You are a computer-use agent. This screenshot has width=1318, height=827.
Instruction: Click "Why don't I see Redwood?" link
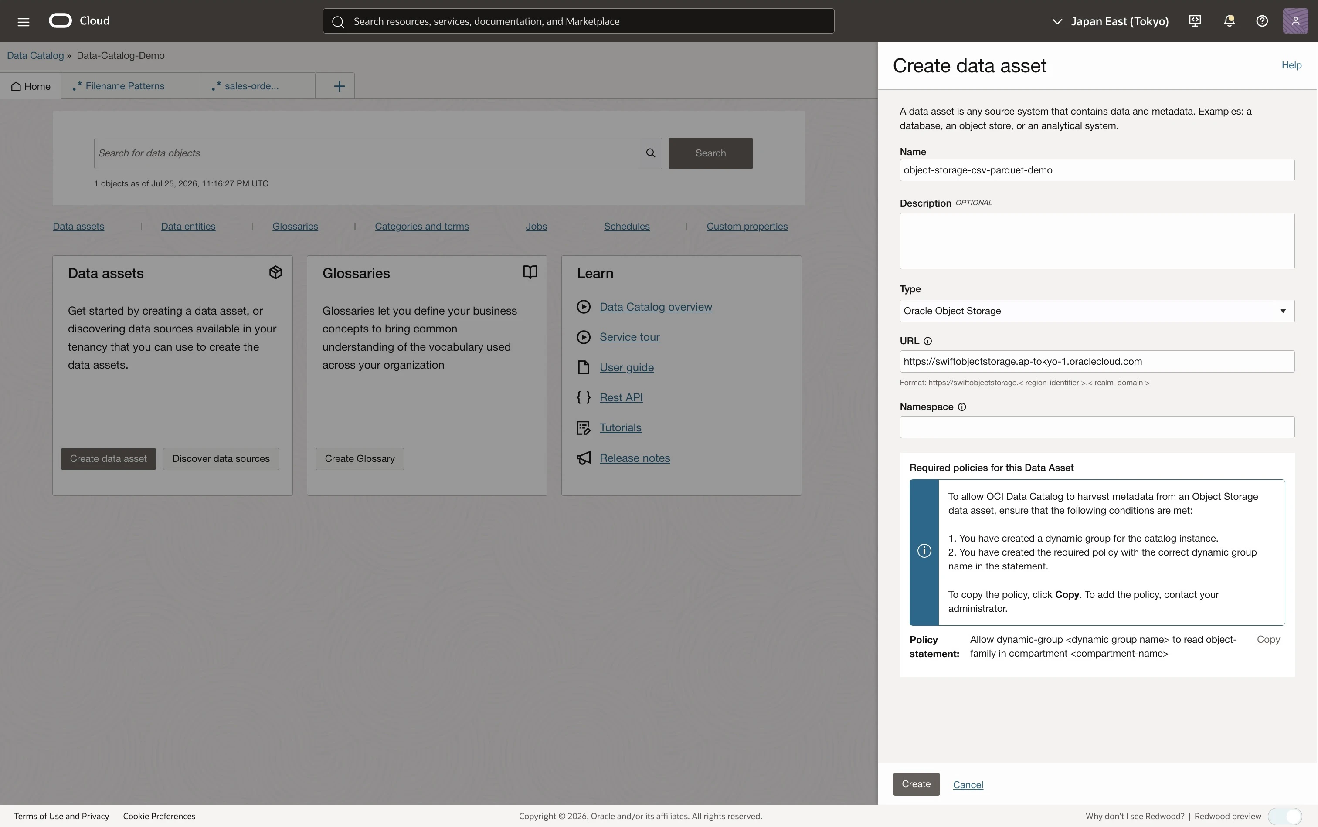pyautogui.click(x=1135, y=816)
